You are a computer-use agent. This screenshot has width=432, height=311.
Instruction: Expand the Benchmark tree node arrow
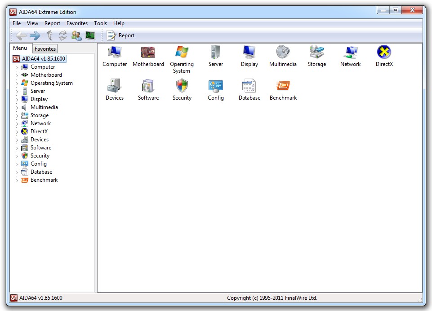point(17,180)
